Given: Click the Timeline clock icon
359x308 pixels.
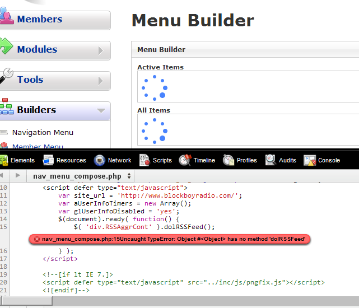Looking at the screenshot, I should pos(185,160).
